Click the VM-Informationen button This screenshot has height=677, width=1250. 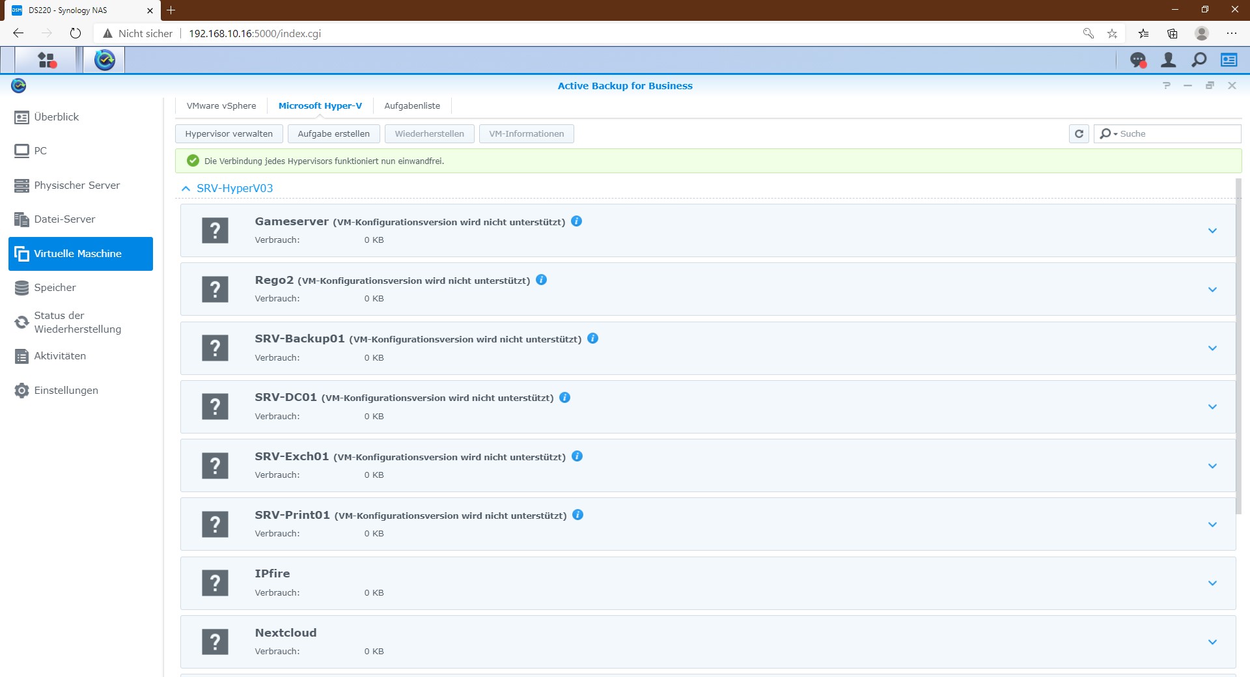[x=527, y=134]
